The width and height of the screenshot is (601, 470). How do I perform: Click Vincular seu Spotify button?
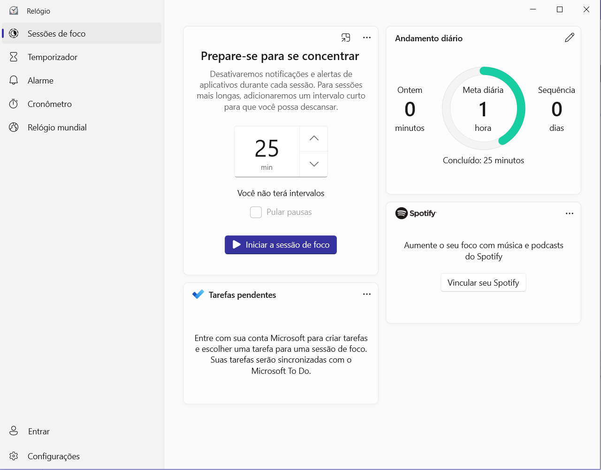(x=483, y=283)
